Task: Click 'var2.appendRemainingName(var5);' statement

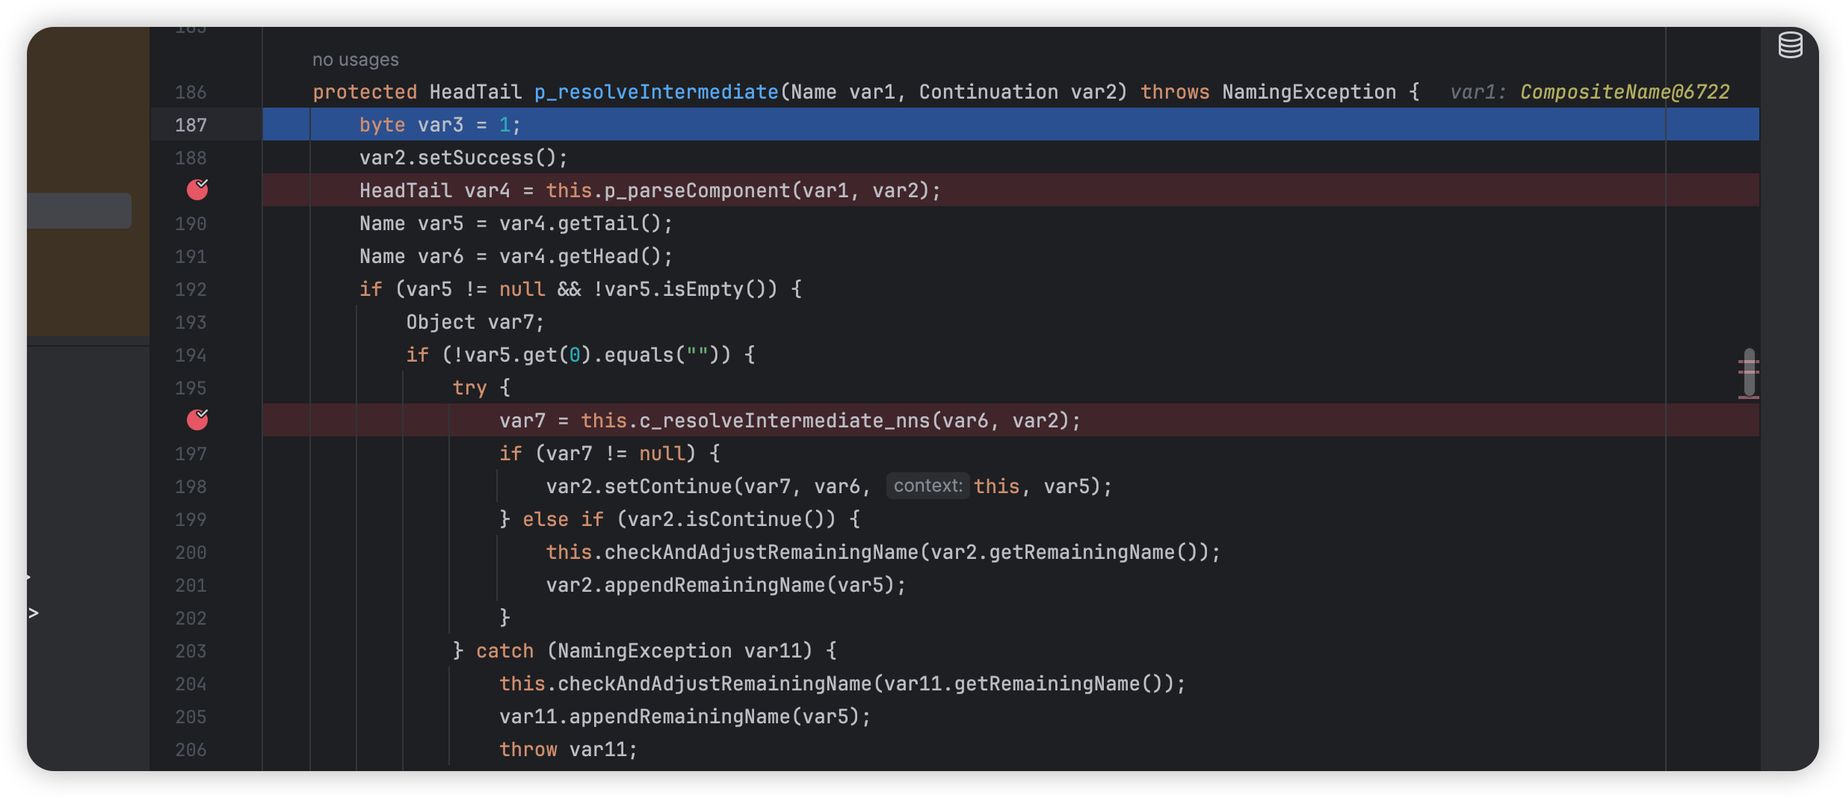Action: coord(726,585)
